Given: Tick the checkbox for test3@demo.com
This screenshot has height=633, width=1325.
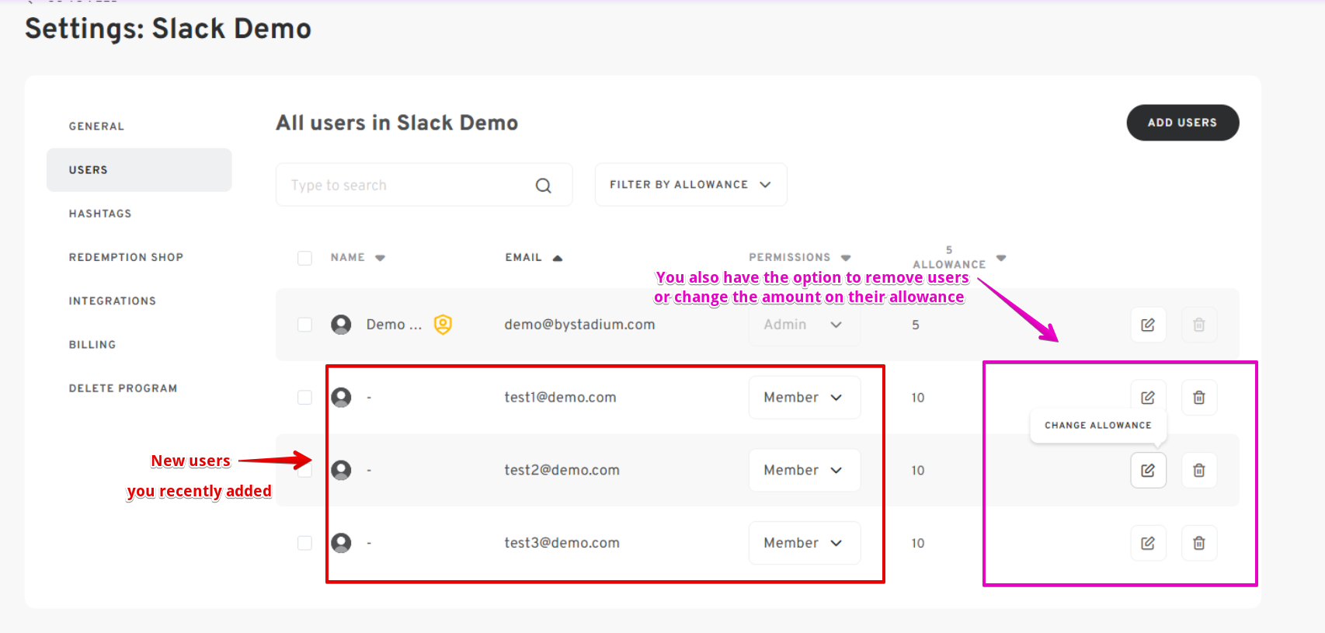Looking at the screenshot, I should 304,543.
